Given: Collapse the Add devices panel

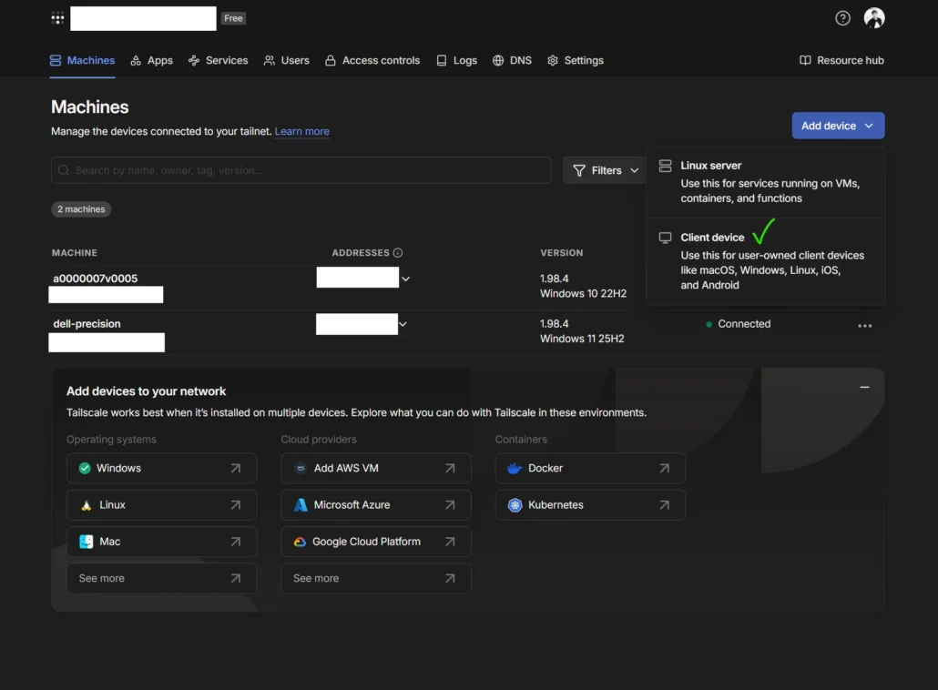Looking at the screenshot, I should (x=864, y=387).
